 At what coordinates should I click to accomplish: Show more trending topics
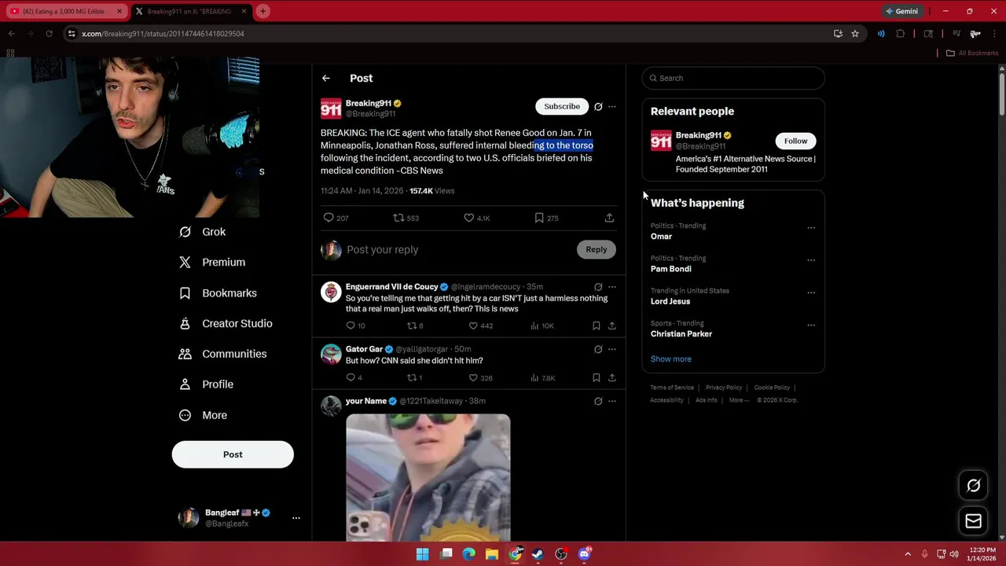(671, 359)
